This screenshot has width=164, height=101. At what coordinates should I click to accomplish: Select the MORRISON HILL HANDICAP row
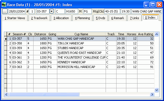point(80,67)
